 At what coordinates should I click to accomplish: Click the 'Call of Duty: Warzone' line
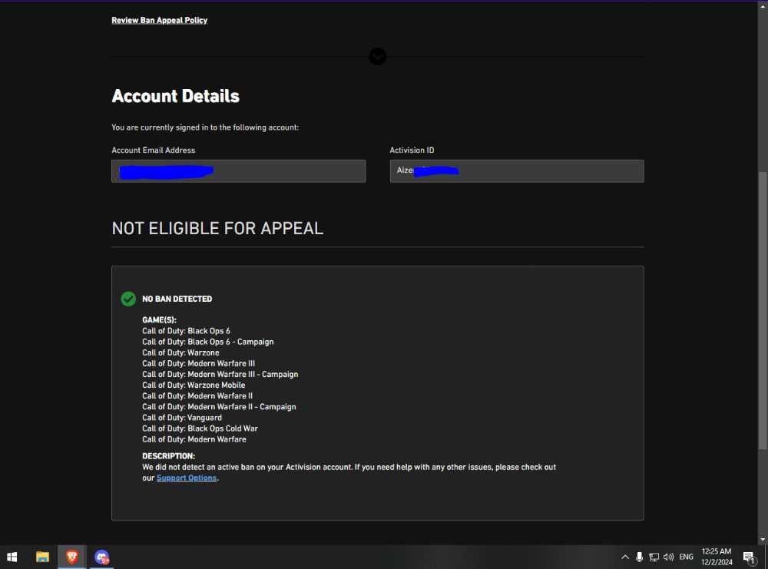180,352
